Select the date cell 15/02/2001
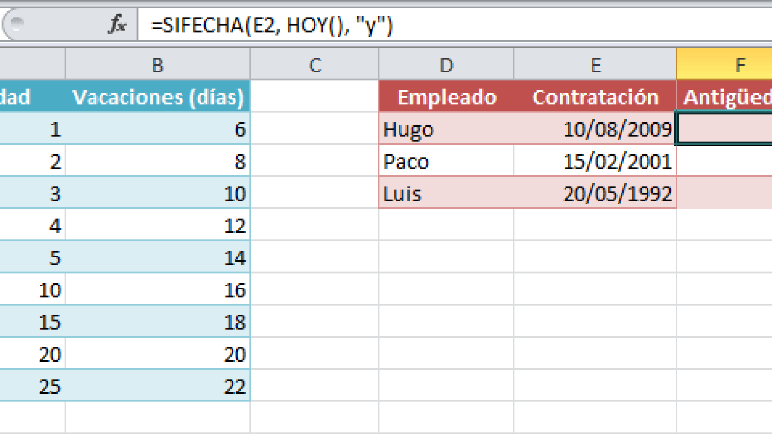Image resolution: width=772 pixels, height=434 pixels. pyautogui.click(x=595, y=161)
